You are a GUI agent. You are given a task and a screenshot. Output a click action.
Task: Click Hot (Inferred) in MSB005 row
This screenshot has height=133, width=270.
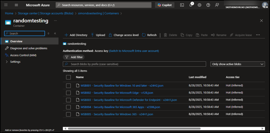(x=234, y=114)
